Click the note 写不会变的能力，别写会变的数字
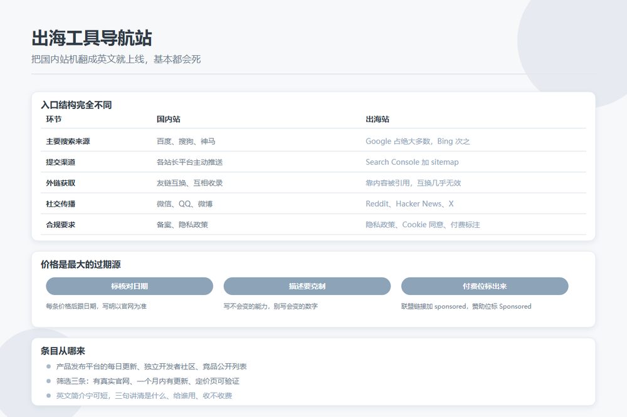This screenshot has width=627, height=417. tap(271, 306)
